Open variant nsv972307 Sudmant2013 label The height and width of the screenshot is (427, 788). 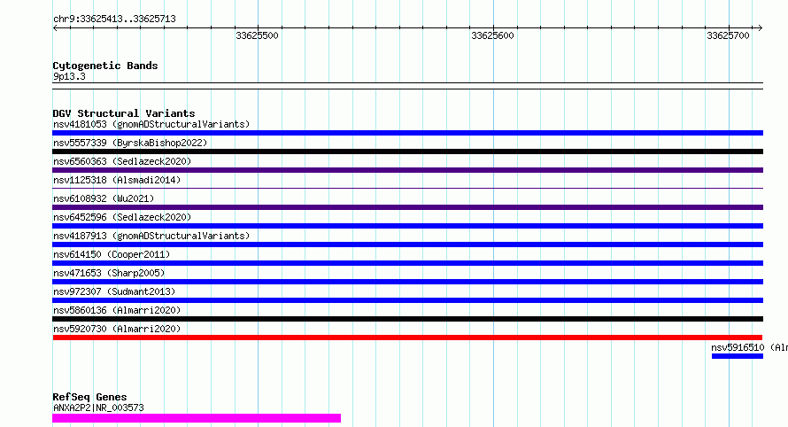tap(114, 291)
